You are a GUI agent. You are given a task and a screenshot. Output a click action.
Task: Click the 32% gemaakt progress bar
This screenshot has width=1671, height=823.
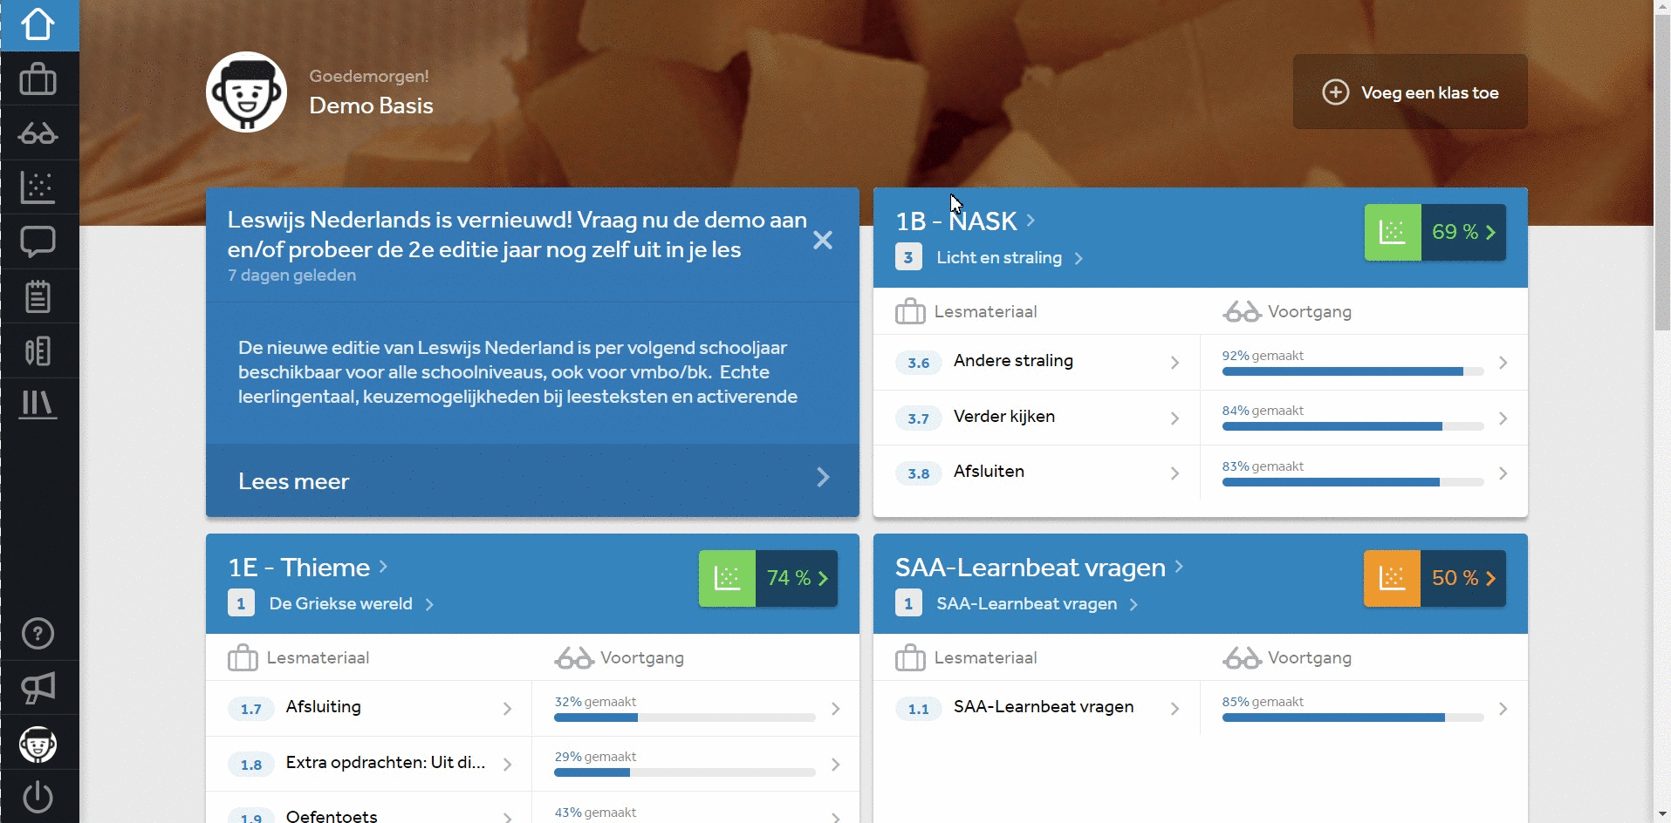coord(685,718)
